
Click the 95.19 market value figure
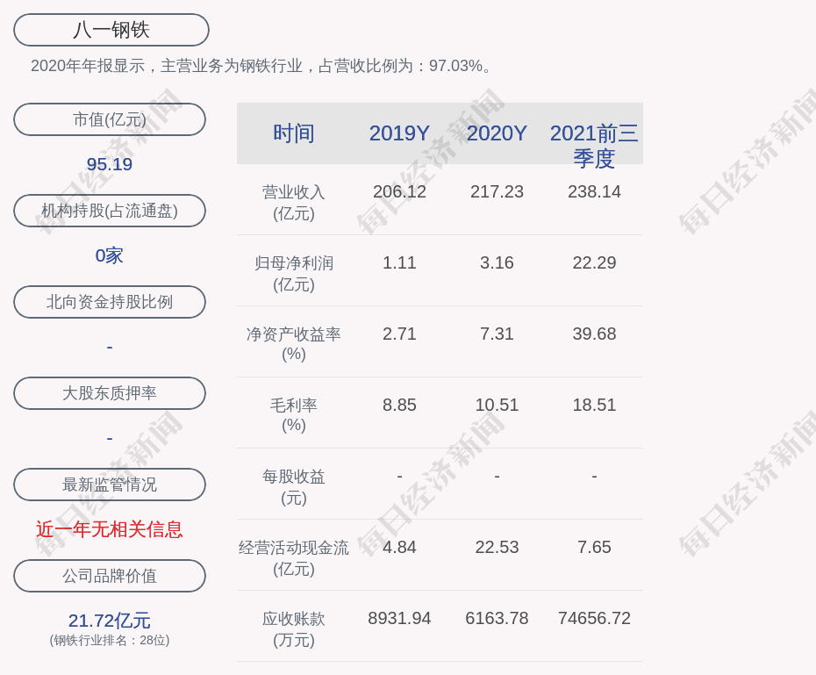click(110, 164)
